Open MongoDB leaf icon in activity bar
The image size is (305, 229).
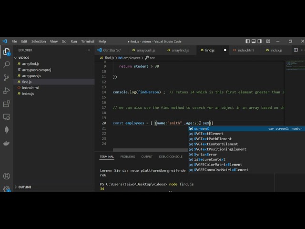(6, 130)
